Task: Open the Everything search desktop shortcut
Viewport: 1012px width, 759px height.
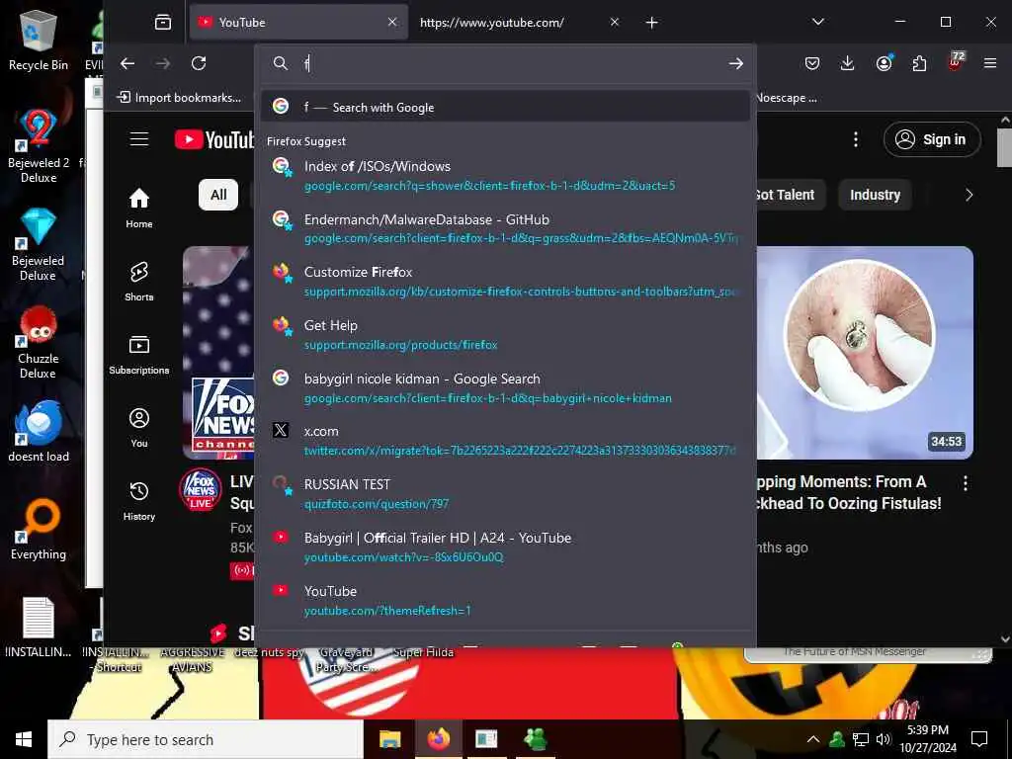Action: [39, 530]
